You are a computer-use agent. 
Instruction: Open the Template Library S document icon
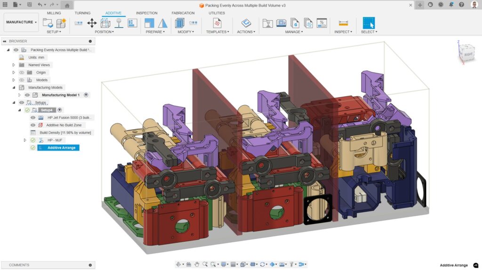308,23
